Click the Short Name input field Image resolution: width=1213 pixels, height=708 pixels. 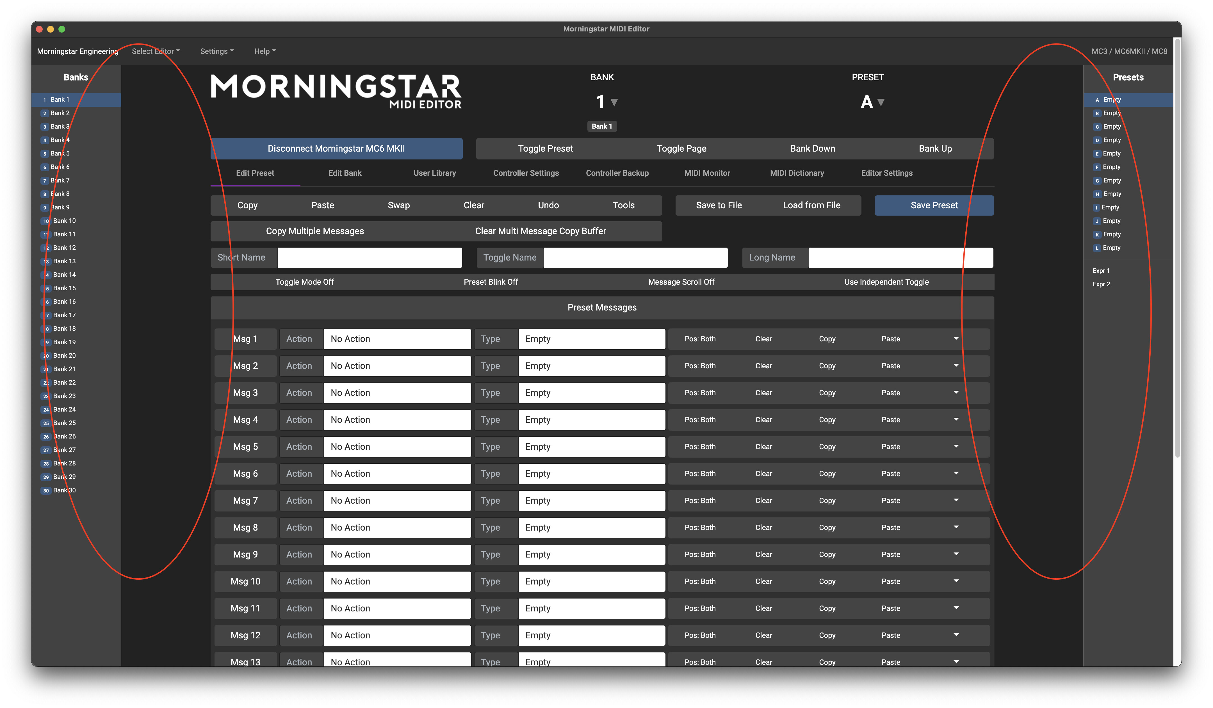369,257
